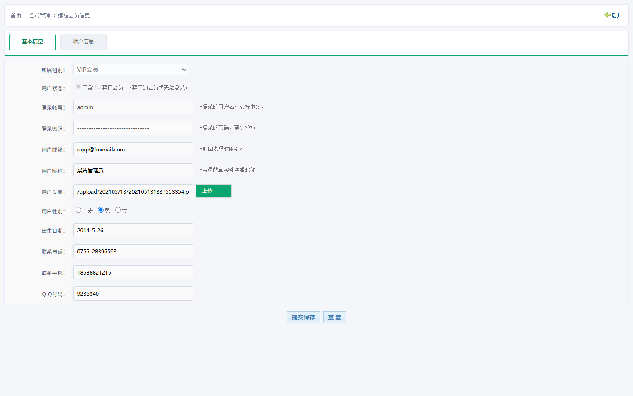This screenshot has width=633, height=396.
Task: Click the hint *取回密码时用到
Action: [x=221, y=149]
